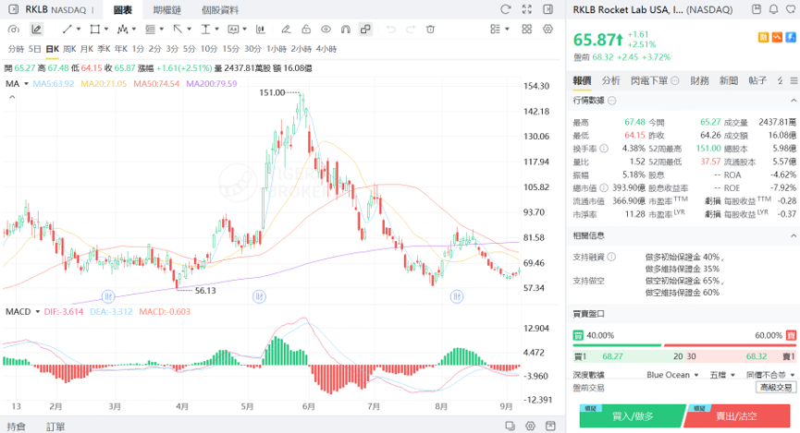Screen dimensions: 800x433
Task: Select the 分時 timeframe
Action: (16, 49)
